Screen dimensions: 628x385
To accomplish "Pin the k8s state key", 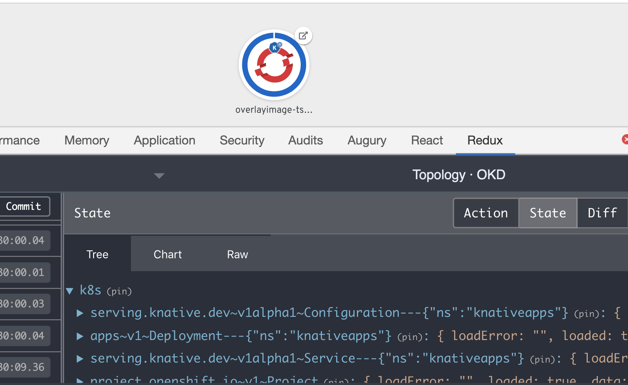I will click(x=119, y=291).
